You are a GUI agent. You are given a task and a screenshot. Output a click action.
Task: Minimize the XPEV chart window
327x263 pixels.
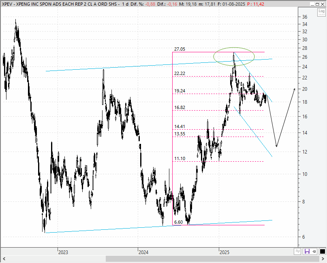point(312,4)
